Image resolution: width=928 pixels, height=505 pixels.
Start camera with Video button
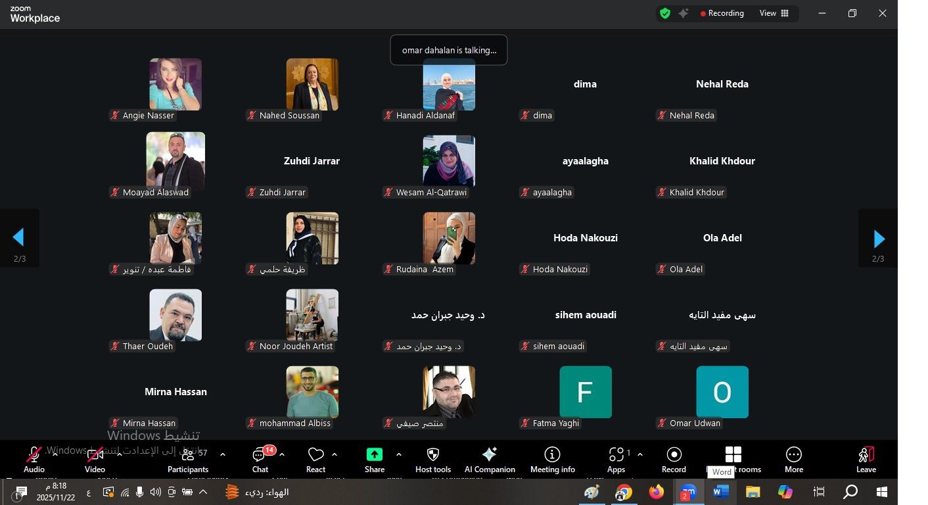(x=95, y=455)
